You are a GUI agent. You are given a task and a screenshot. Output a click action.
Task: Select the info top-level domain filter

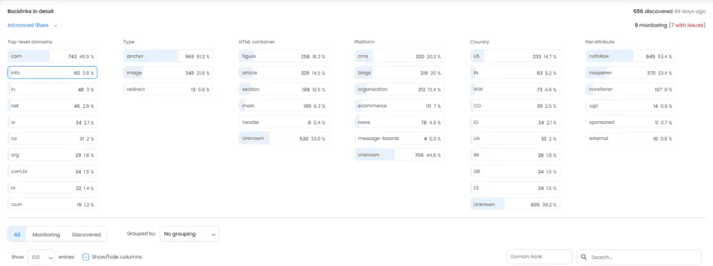52,72
